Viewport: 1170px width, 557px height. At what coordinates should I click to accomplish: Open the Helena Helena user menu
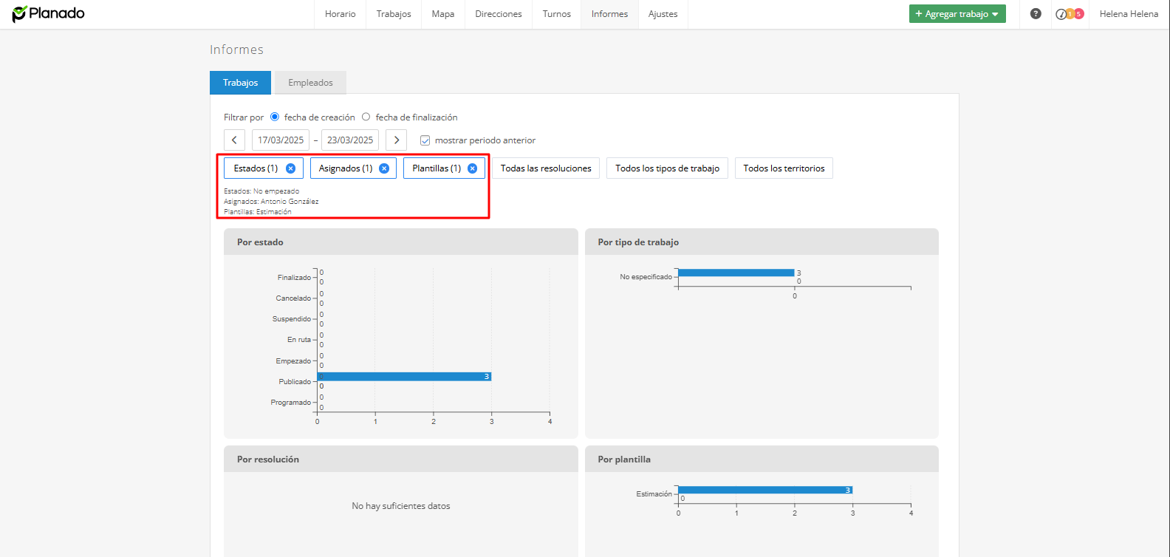(1129, 14)
